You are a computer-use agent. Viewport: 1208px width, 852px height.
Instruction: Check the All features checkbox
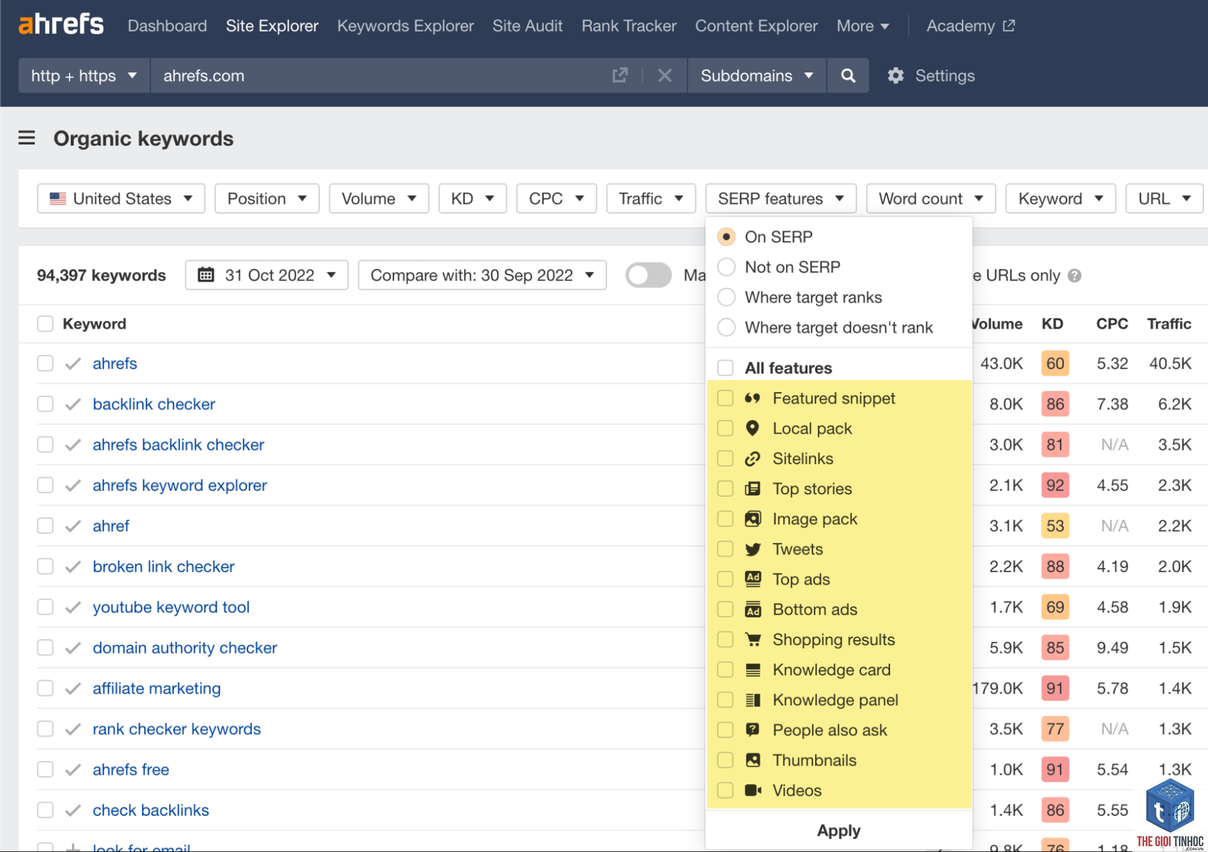[x=725, y=368]
